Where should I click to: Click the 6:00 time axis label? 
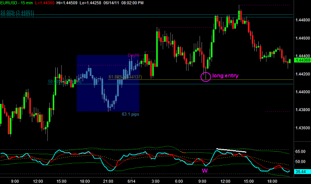[x=179, y=181]
